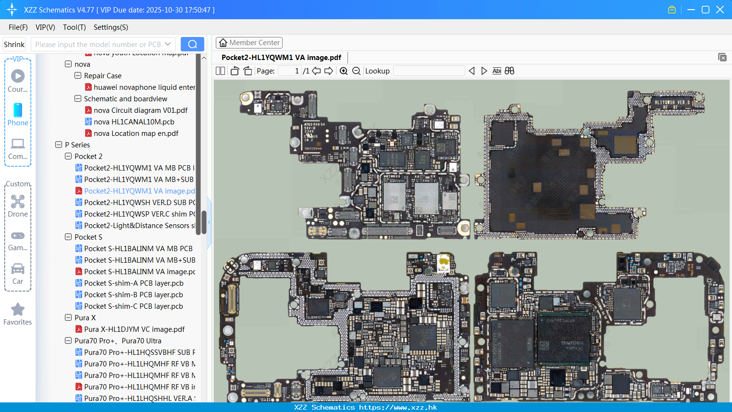Image resolution: width=732 pixels, height=412 pixels.
Task: Jump to next lookup result
Action: [x=484, y=71]
